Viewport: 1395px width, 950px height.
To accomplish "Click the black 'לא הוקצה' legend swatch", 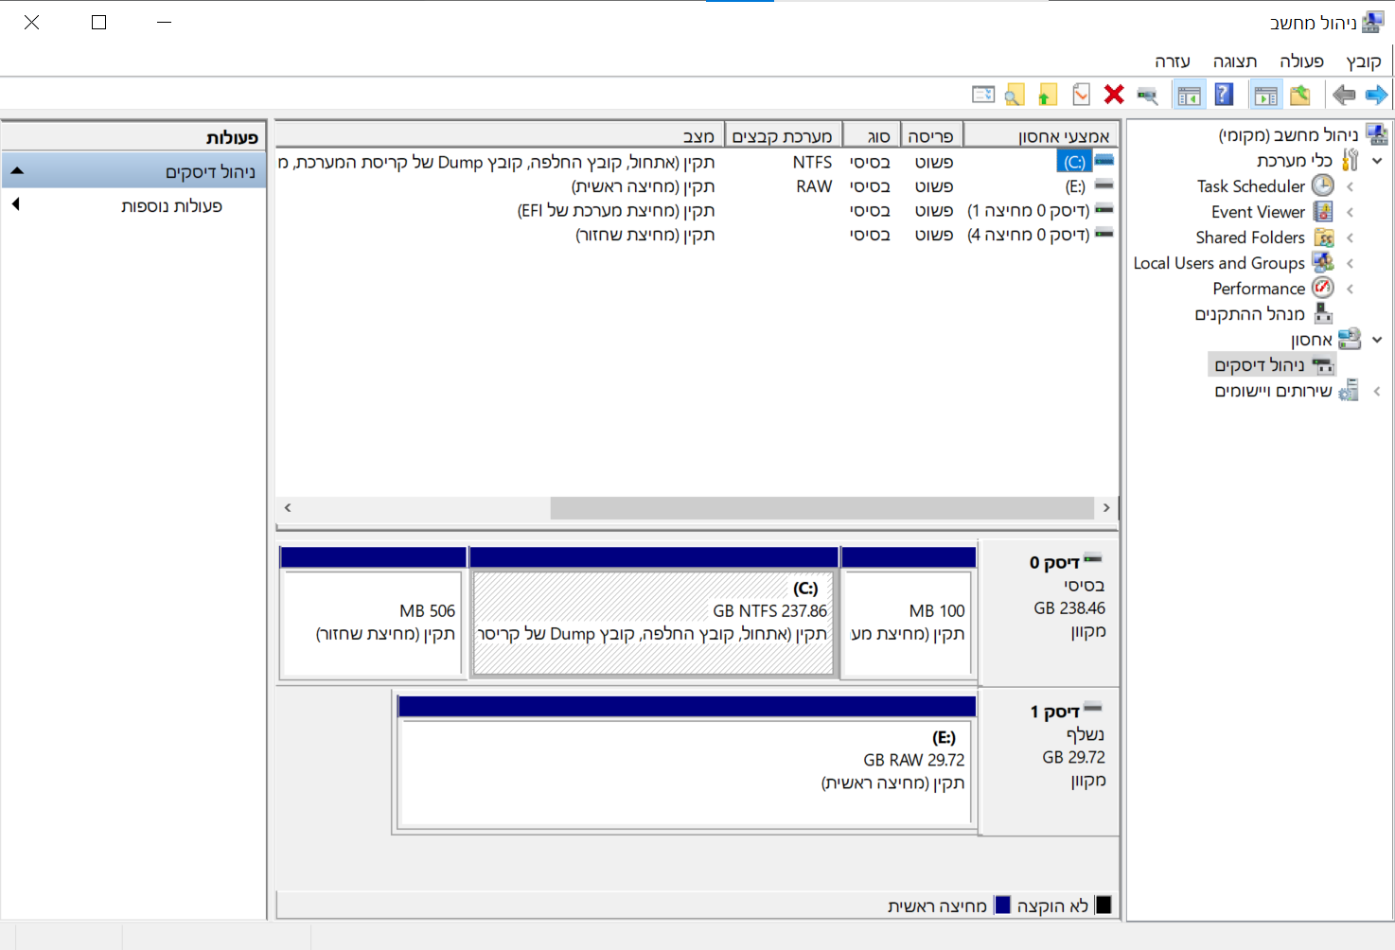I will point(1103,906).
